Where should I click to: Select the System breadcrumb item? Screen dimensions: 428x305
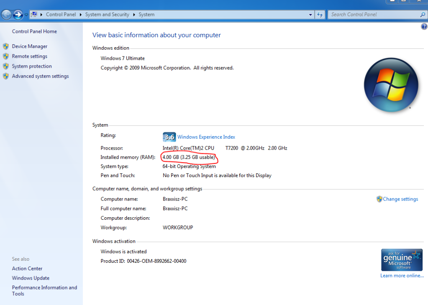(x=146, y=15)
